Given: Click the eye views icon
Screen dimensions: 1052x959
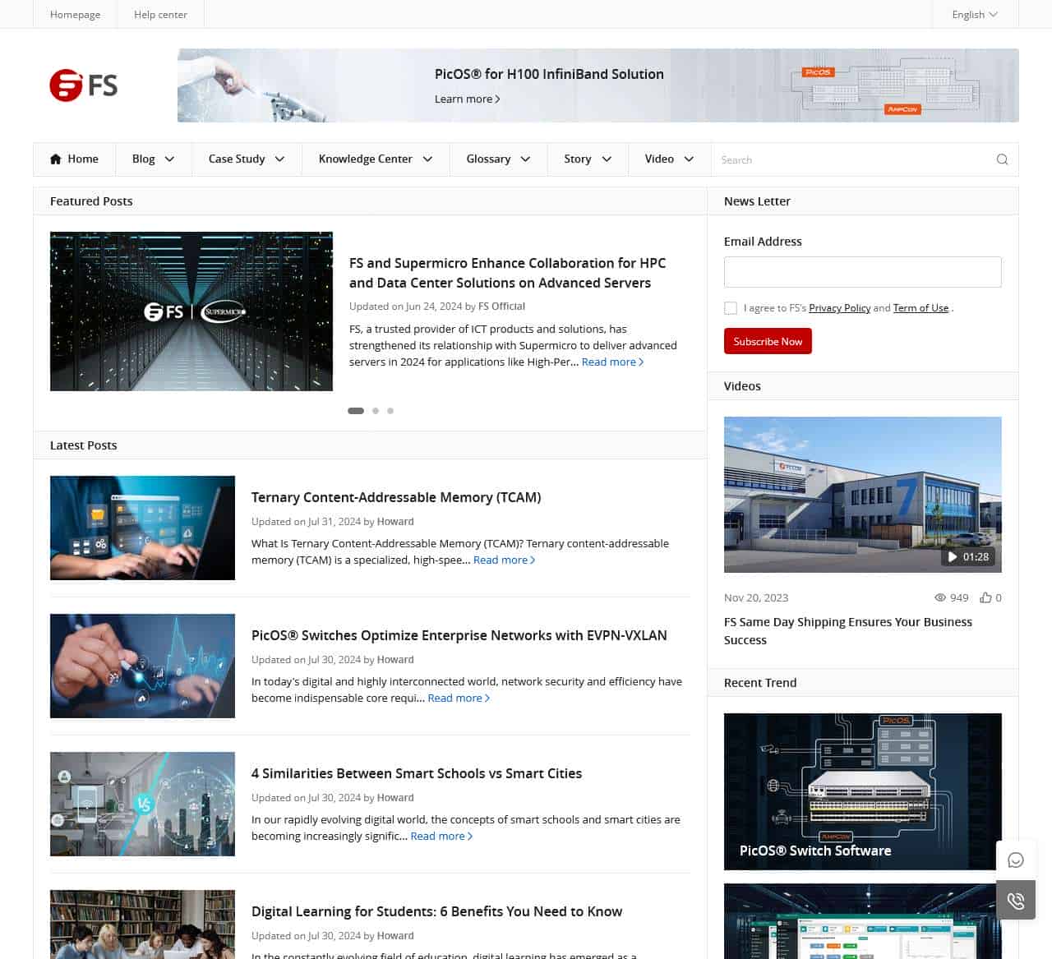Looking at the screenshot, I should coord(940,597).
